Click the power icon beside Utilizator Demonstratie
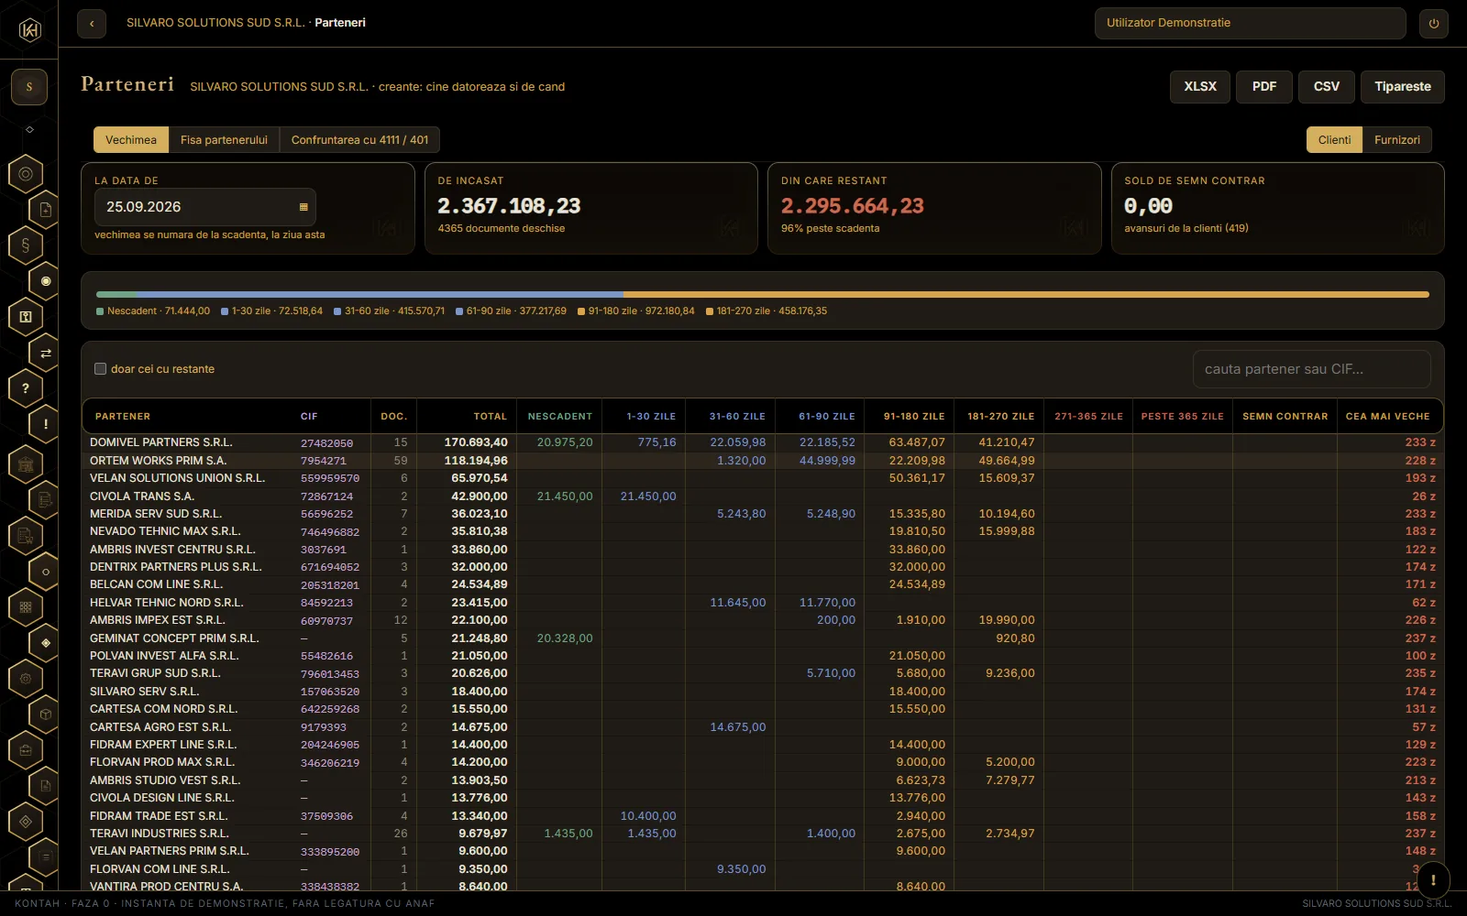Image resolution: width=1467 pixels, height=916 pixels. pos(1434,24)
